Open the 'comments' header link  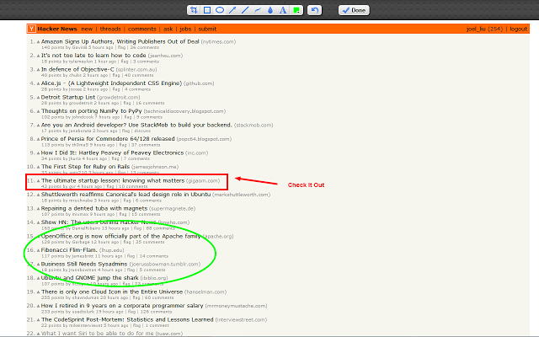tap(142, 29)
